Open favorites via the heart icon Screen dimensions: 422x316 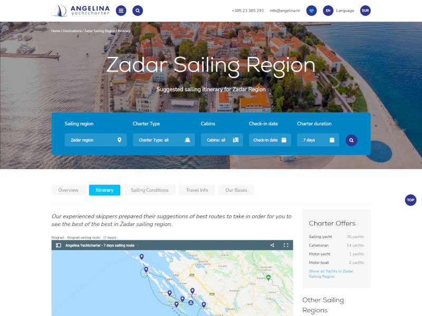(x=311, y=11)
